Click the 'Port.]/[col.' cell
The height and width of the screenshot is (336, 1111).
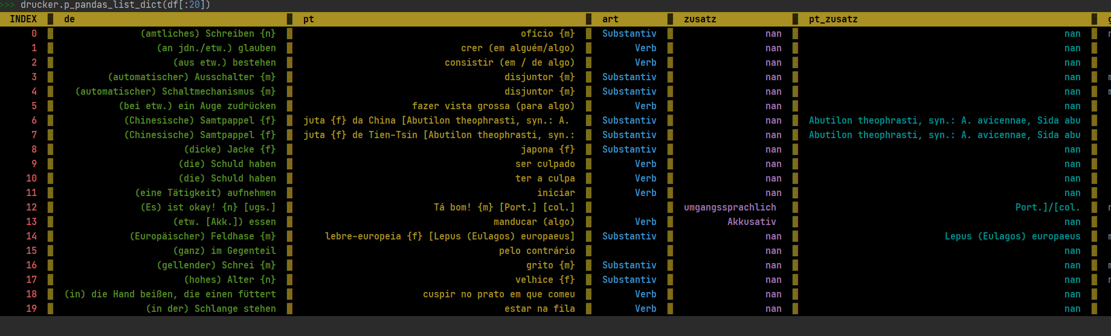(x=1048, y=208)
